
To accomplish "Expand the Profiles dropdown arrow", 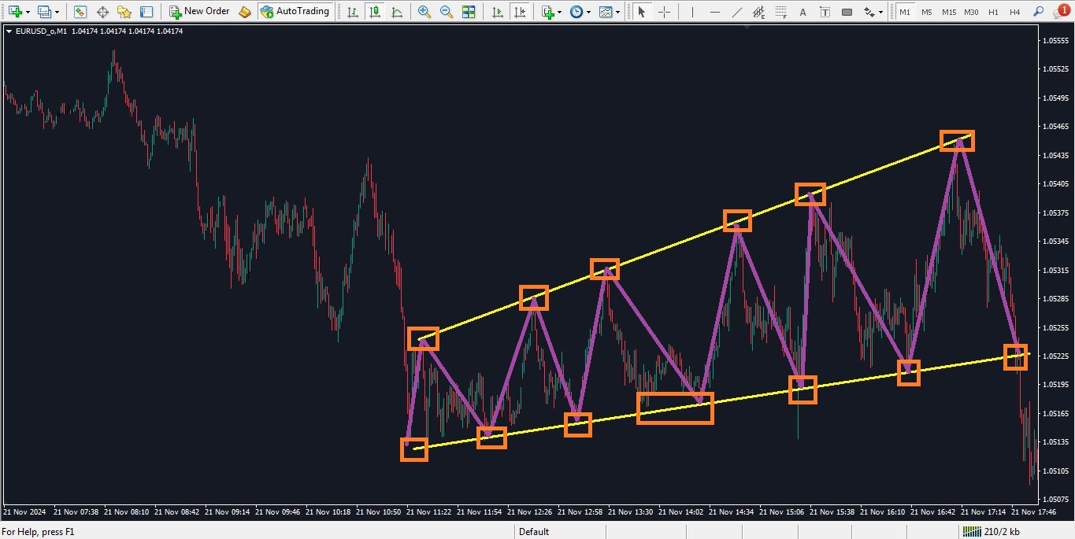I will click(57, 12).
